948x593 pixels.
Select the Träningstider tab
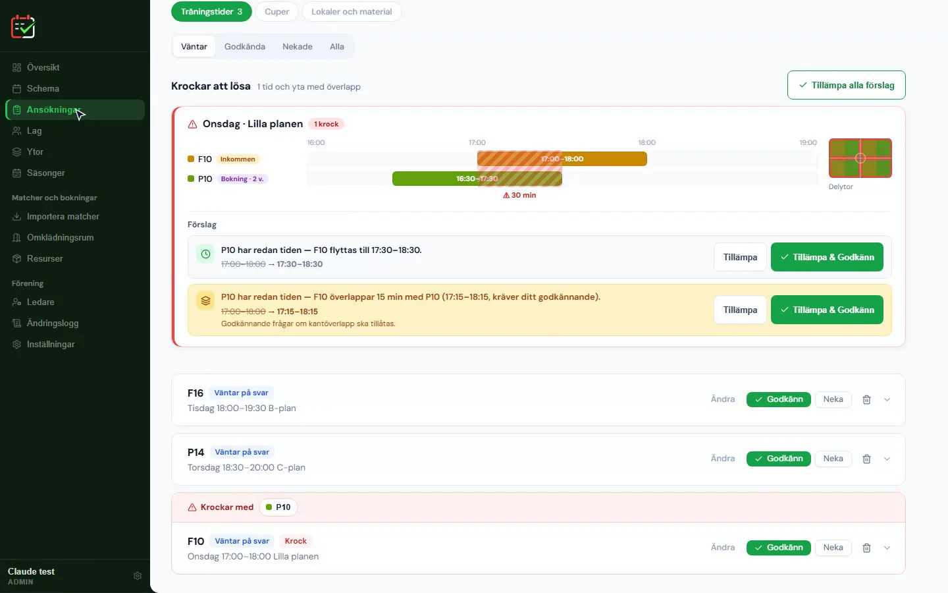click(x=211, y=12)
